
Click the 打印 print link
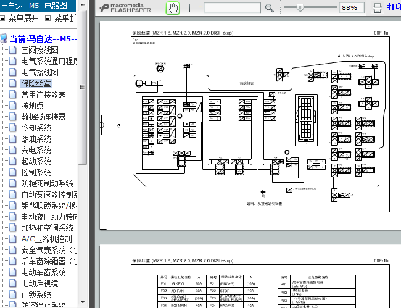[393, 7]
